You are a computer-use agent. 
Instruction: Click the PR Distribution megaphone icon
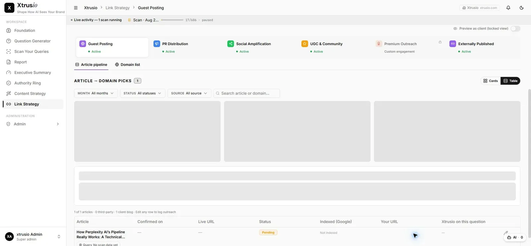[157, 43]
